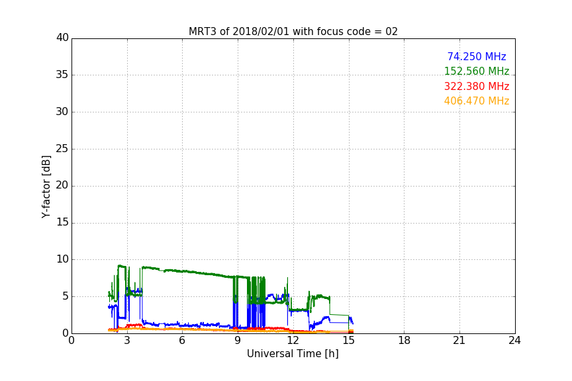Image resolution: width=572 pixels, height=381 pixels.
Task: Select the green "152.560 MHz" legend label
Action: pos(477,71)
